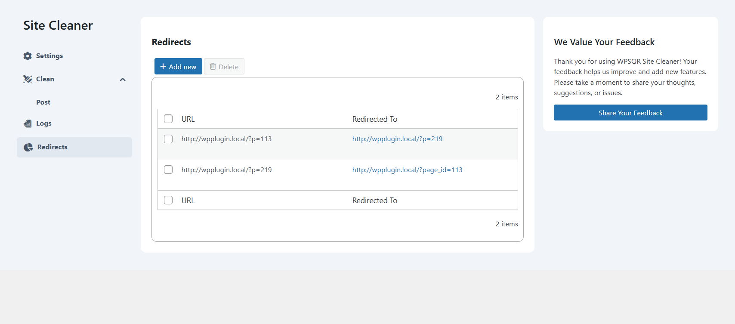This screenshot has height=324, width=735.
Task: Click the Settings gear icon
Action: click(x=28, y=56)
